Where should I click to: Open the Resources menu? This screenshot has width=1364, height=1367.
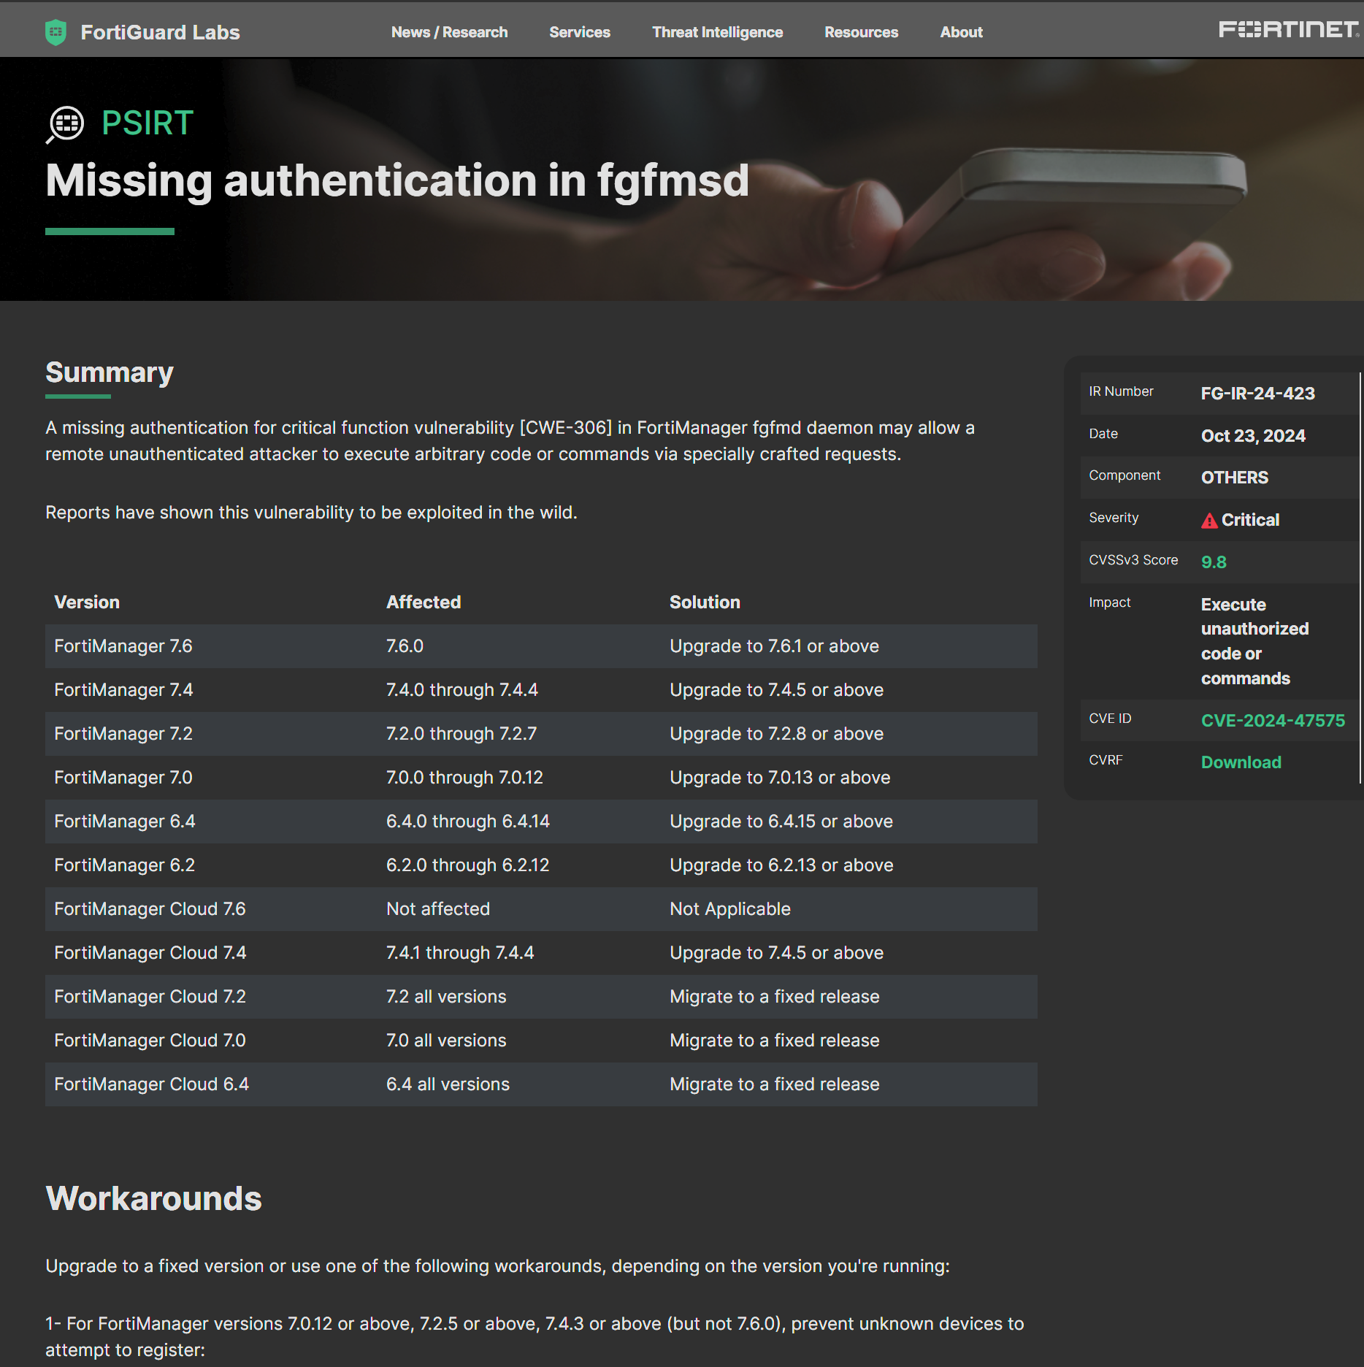point(861,32)
